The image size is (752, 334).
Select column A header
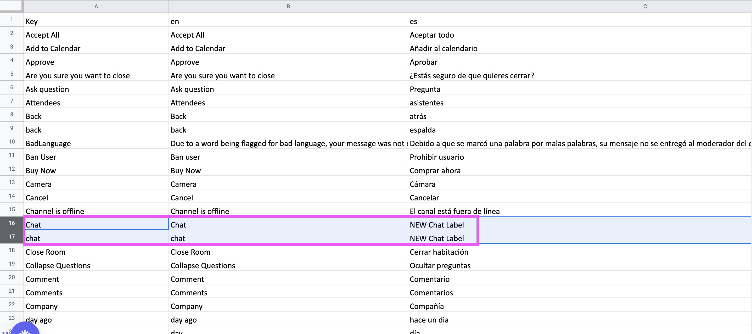click(96, 7)
